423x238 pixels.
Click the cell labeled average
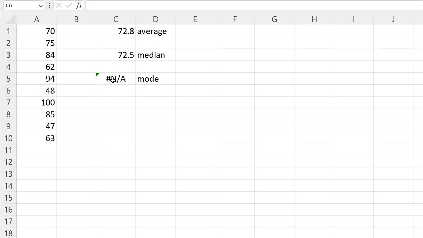point(155,31)
